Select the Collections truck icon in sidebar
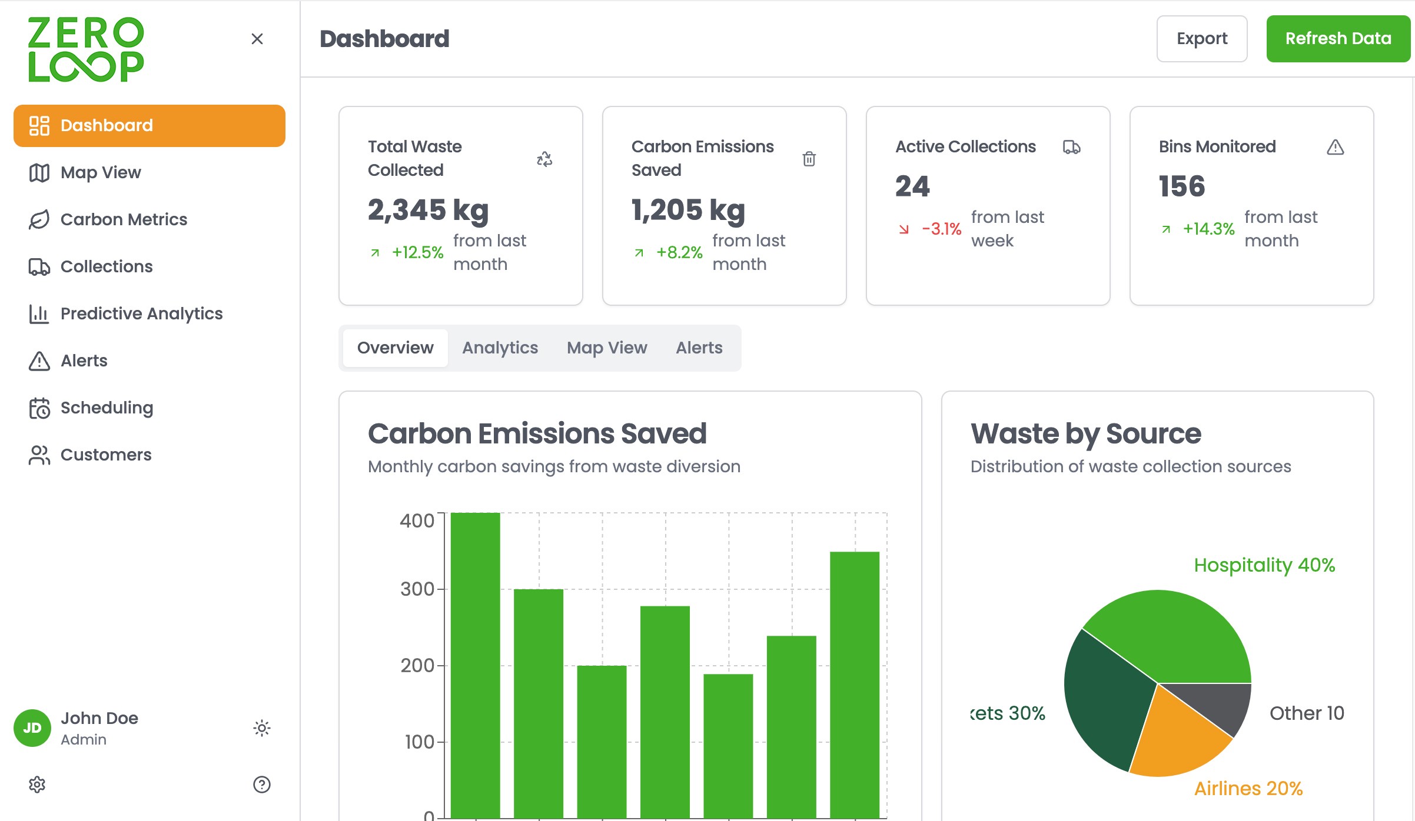The height and width of the screenshot is (821, 1415). (x=39, y=266)
